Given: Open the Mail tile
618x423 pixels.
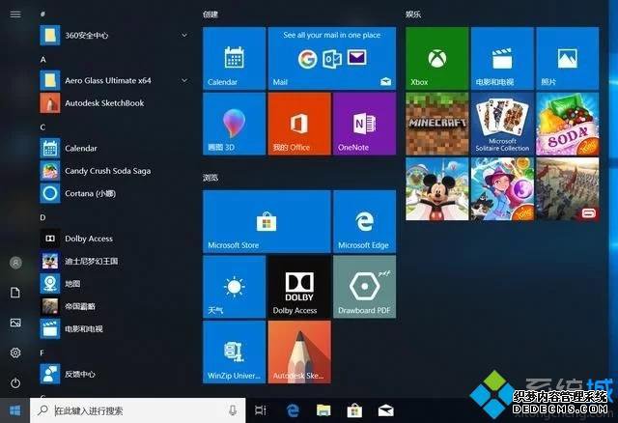Looking at the screenshot, I should tap(332, 58).
